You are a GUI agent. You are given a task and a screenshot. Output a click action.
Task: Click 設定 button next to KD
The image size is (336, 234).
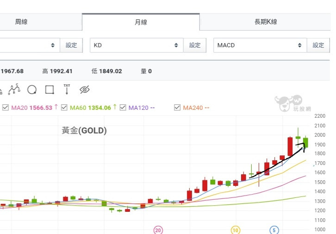point(195,45)
